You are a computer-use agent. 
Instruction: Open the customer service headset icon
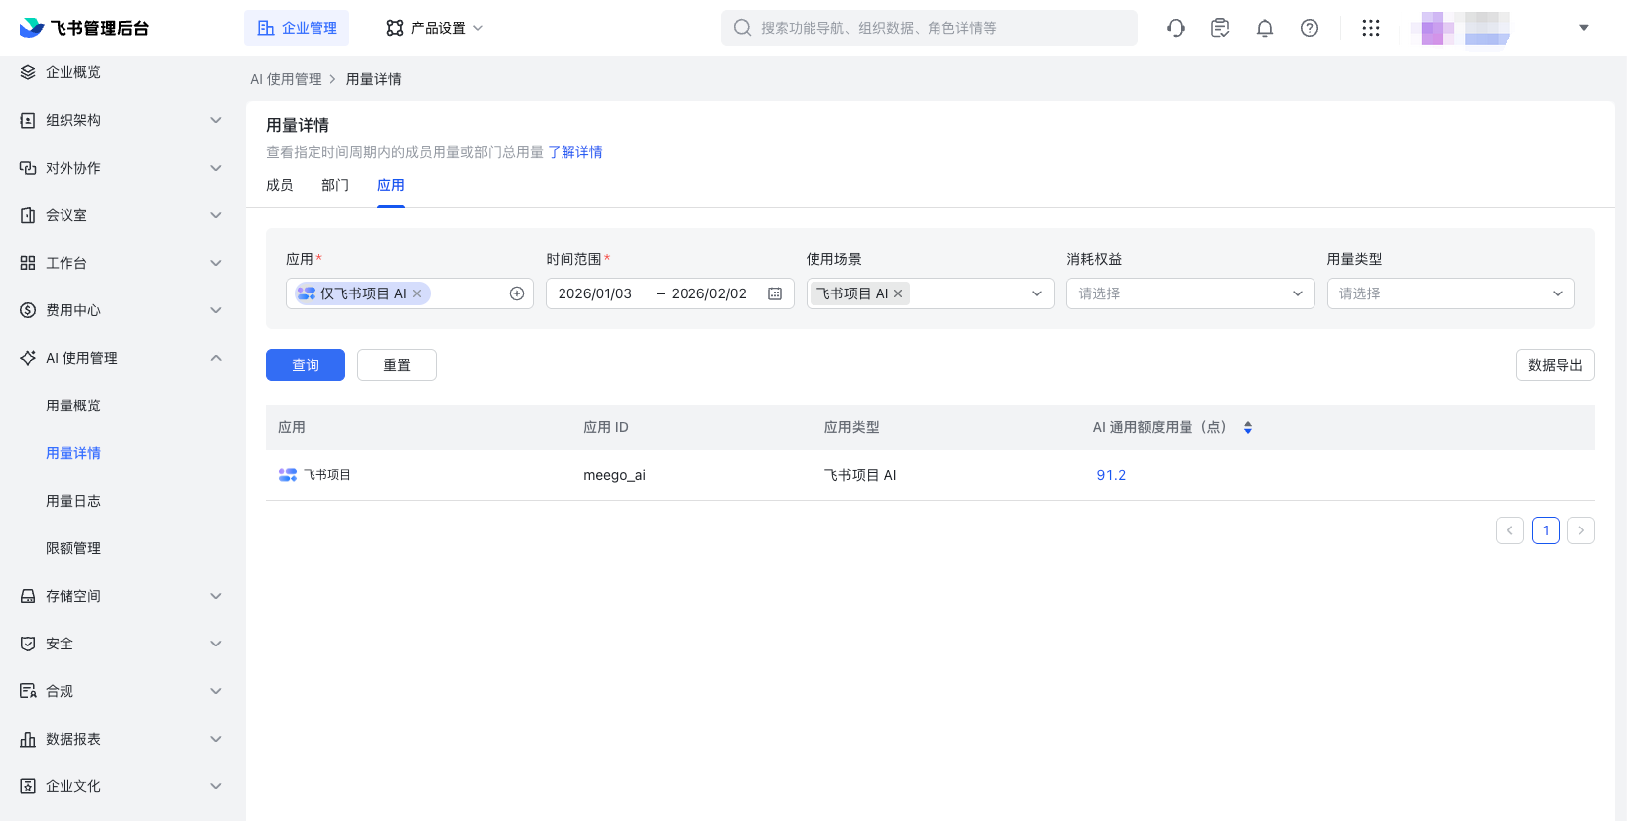click(1176, 28)
